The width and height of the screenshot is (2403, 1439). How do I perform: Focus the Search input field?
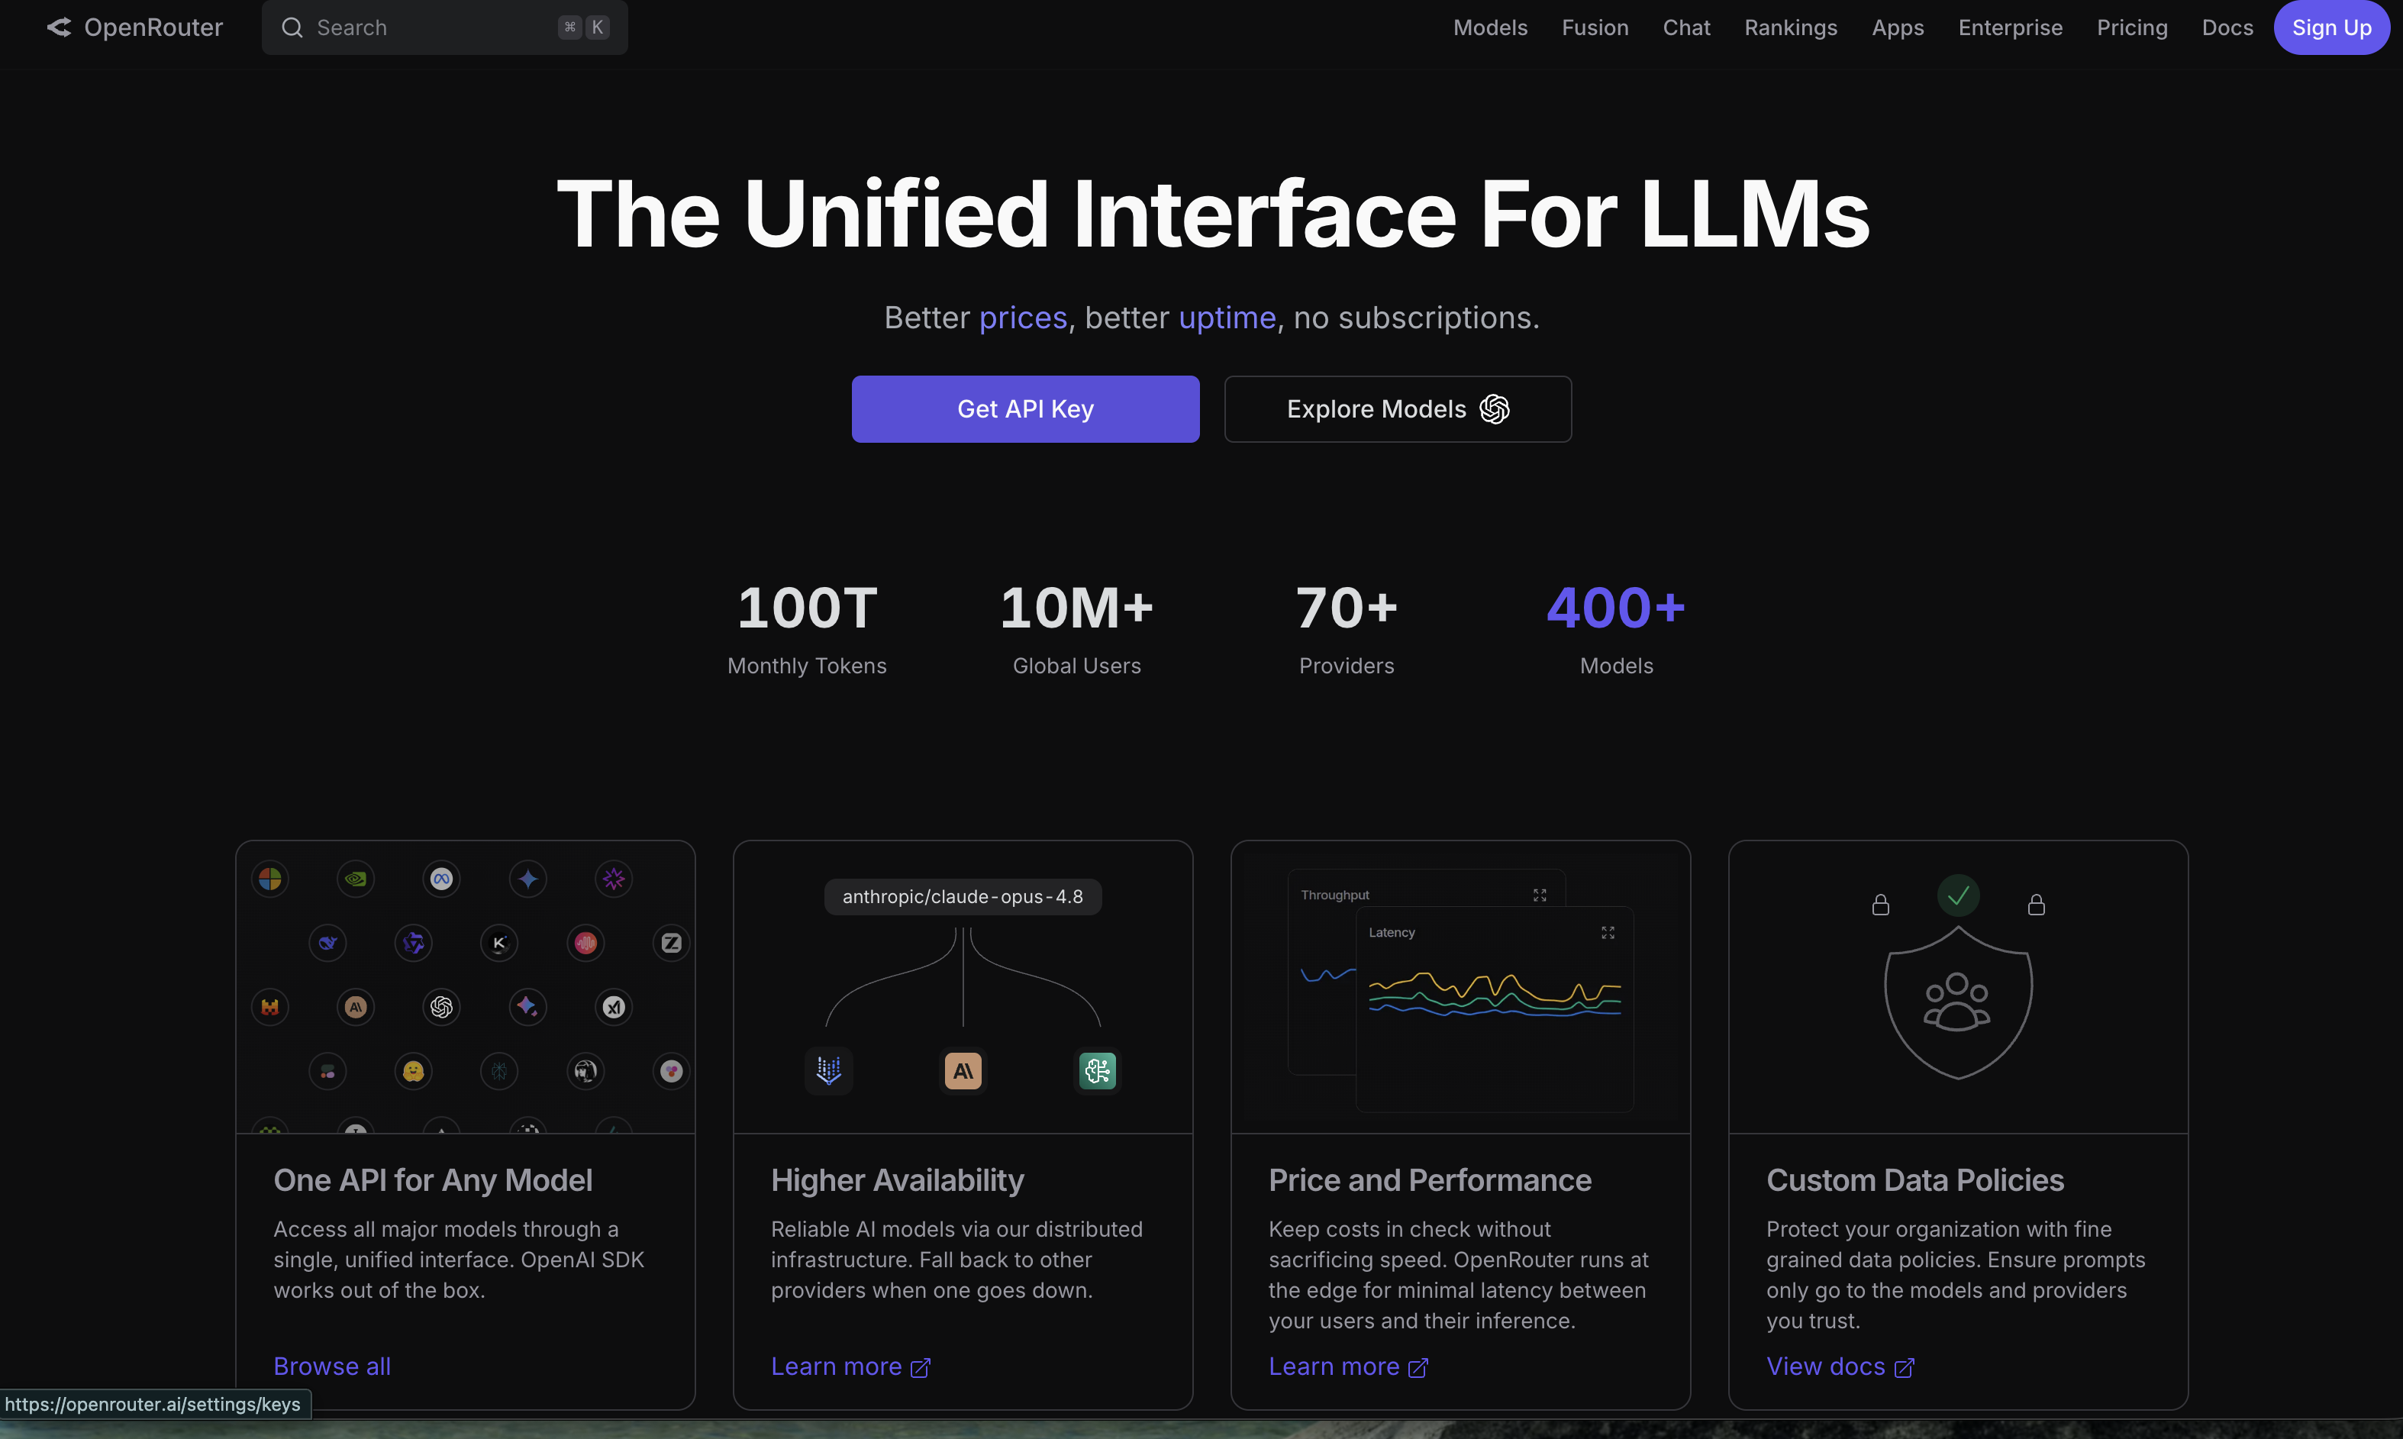pyautogui.click(x=445, y=27)
